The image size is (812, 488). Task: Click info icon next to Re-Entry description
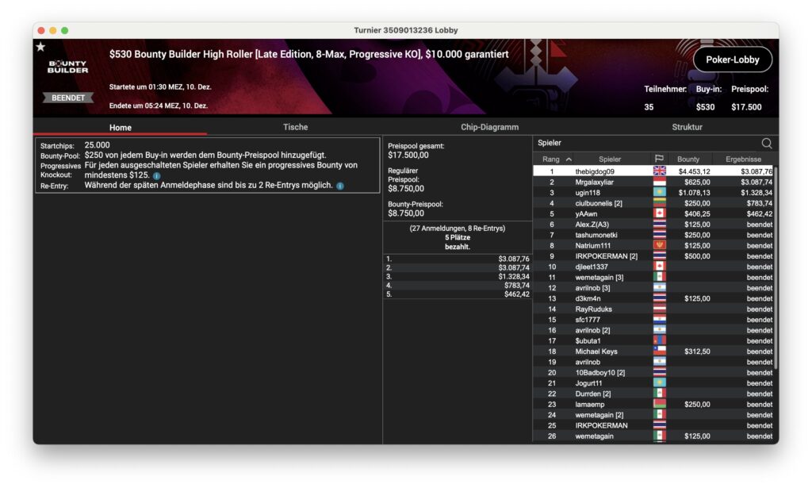click(x=340, y=186)
